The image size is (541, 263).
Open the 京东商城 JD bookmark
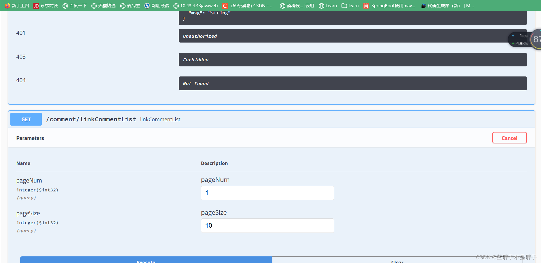point(46,5)
